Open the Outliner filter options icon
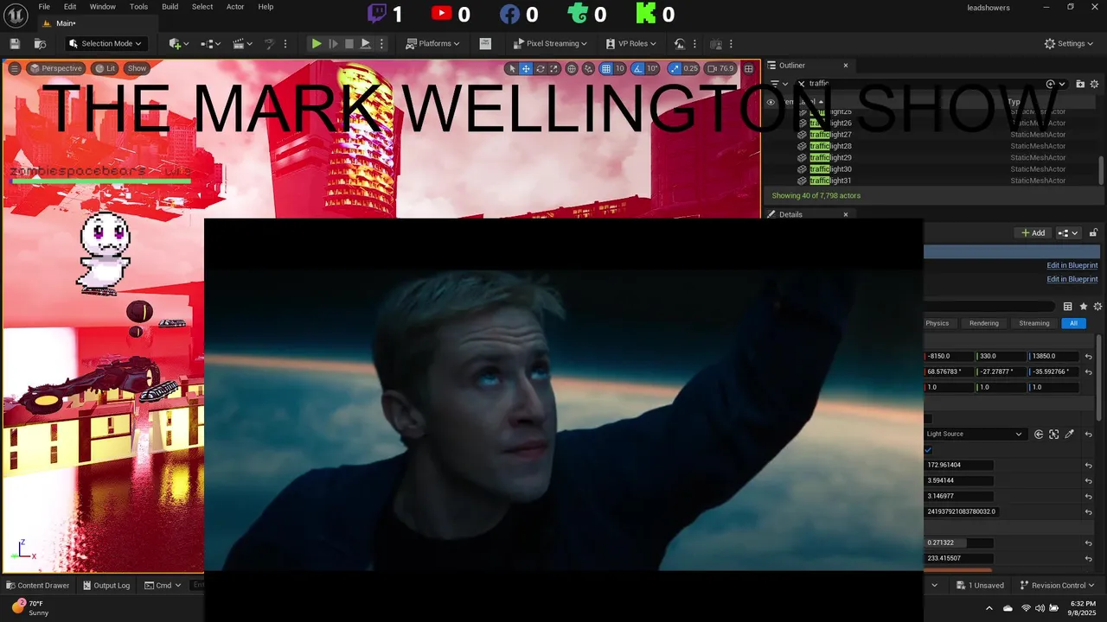 pos(777,84)
